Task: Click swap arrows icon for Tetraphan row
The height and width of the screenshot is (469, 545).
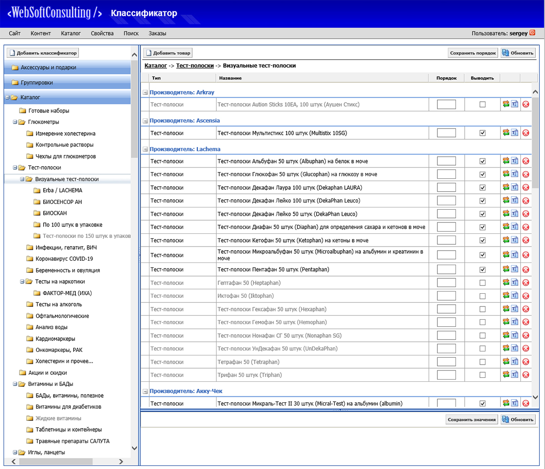Action: pos(506,361)
